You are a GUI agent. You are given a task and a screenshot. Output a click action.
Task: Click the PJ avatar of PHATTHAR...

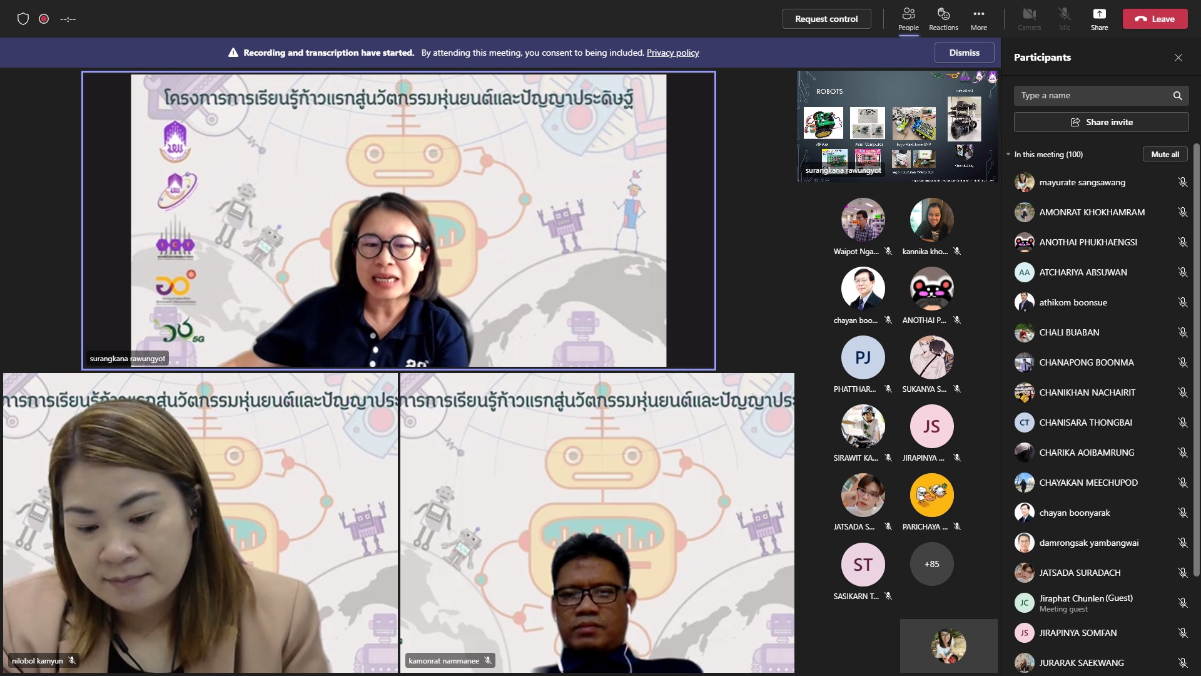coord(863,357)
